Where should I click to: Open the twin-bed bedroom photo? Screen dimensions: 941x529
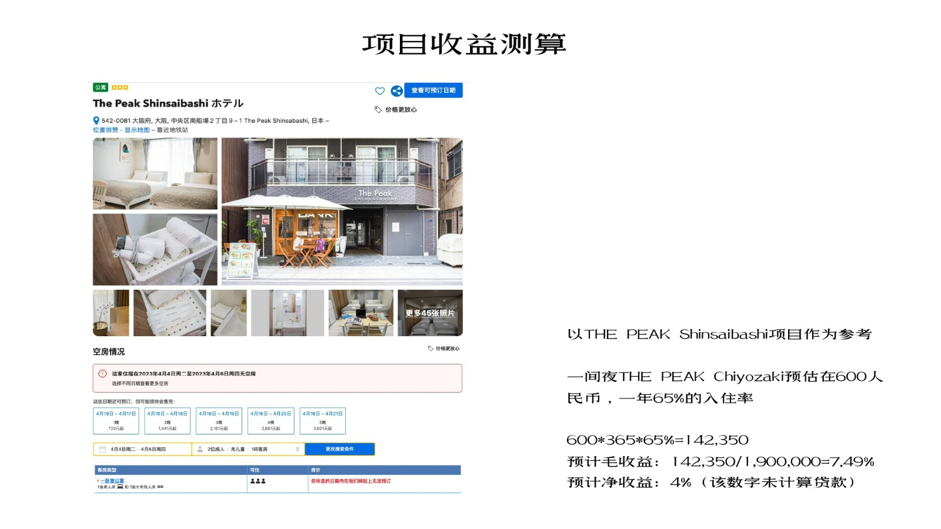click(x=155, y=173)
